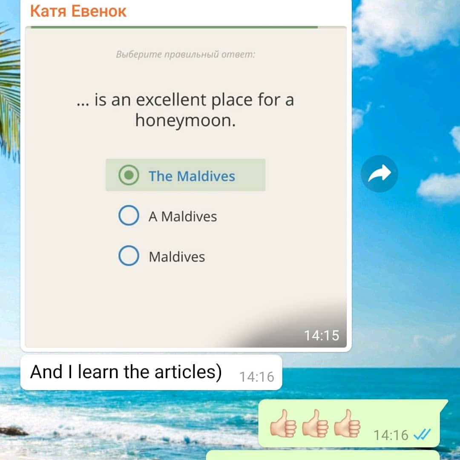Pick the plain Maldives radio option
The height and width of the screenshot is (460, 460).
pyautogui.click(x=129, y=256)
